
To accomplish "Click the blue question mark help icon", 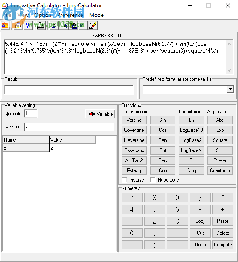I will pos(28,26).
